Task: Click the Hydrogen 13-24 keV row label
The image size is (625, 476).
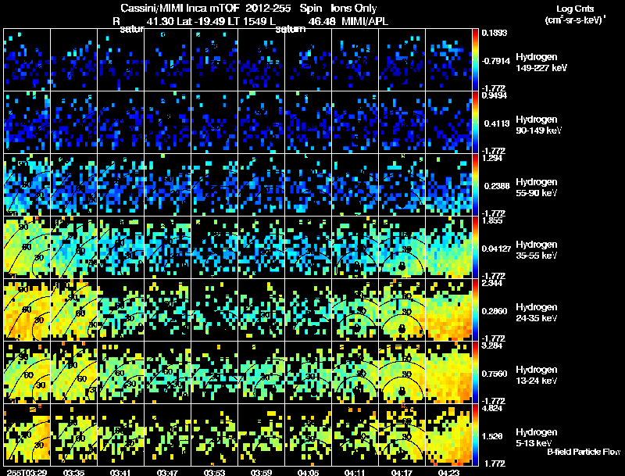Action: coord(537,375)
